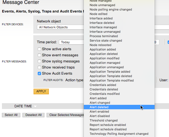Choose Interface managed option
169x137 pixels.
119,27
